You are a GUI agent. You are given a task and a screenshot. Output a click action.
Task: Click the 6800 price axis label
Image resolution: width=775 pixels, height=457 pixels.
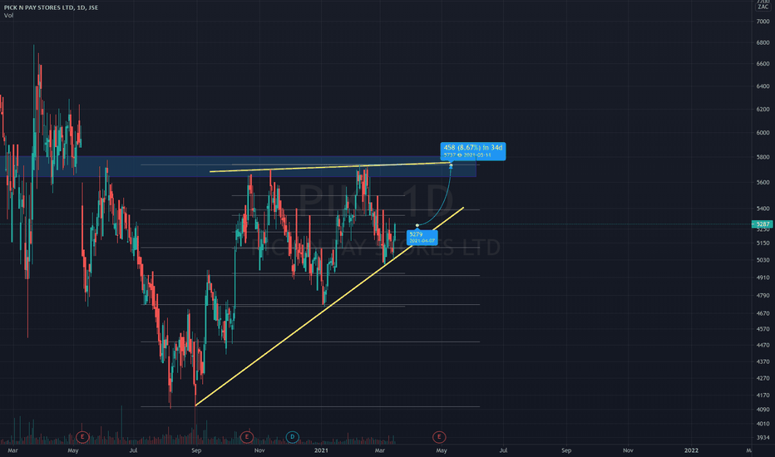(763, 42)
